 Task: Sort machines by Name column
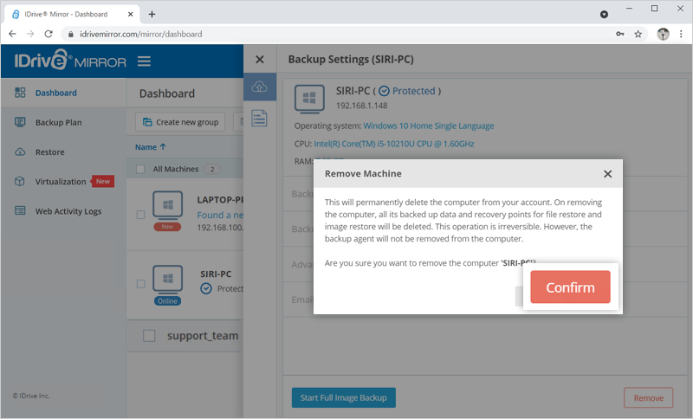tap(151, 147)
